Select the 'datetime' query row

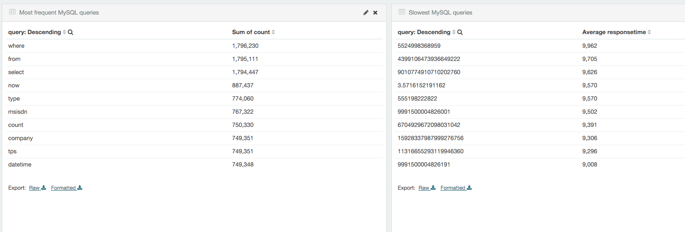[20, 165]
